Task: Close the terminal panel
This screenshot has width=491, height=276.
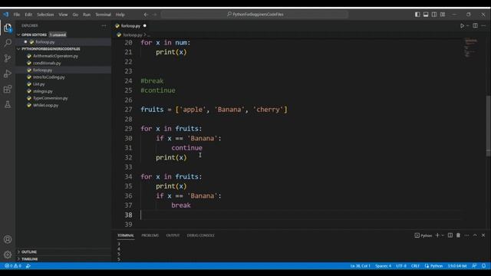Action: pos(483,235)
